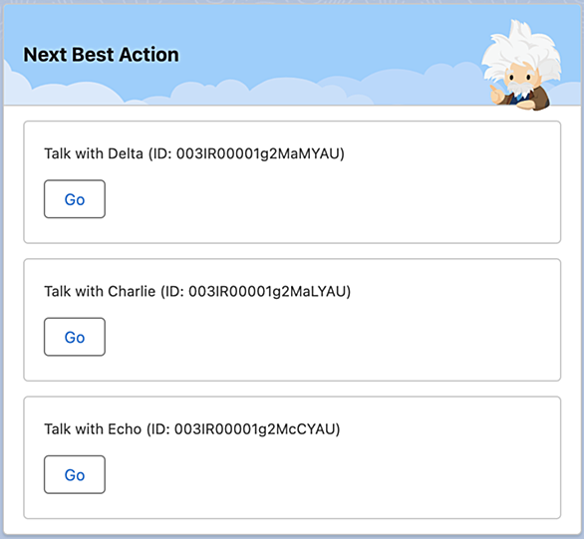Select the text 'Talk with Echo (ID: 003IR00001g2McCYAU)'
This screenshot has width=584, height=539.
192,429
